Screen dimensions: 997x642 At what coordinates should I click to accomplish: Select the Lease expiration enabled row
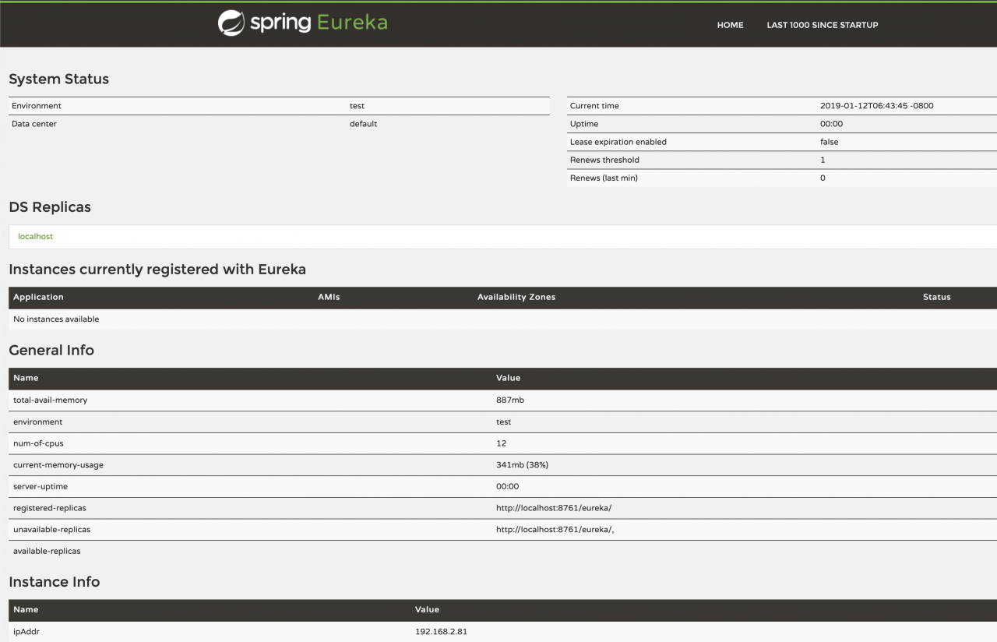tap(618, 142)
